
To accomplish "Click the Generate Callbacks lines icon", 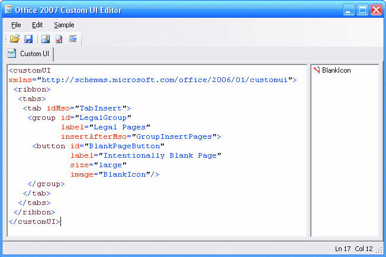I will (73, 39).
